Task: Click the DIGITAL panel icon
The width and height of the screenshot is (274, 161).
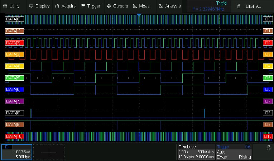Action: pos(239,6)
